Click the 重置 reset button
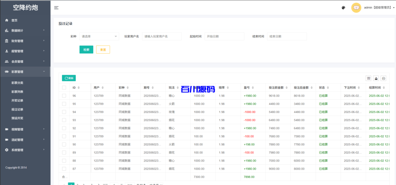This screenshot has width=396, height=185. pyautogui.click(x=103, y=50)
